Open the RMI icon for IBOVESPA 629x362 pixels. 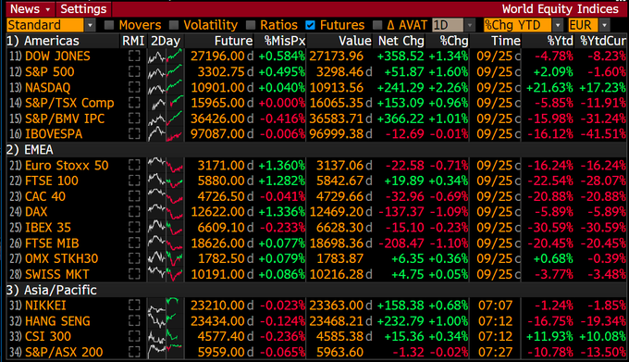(x=134, y=134)
